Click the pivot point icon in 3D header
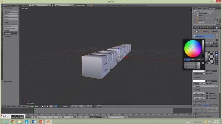Image resolution: width=222 pixels, height=124 pixels. [x=48, y=106]
